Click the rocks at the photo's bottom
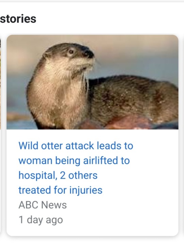Viewport: 184px width, 245px height. tap(128, 122)
